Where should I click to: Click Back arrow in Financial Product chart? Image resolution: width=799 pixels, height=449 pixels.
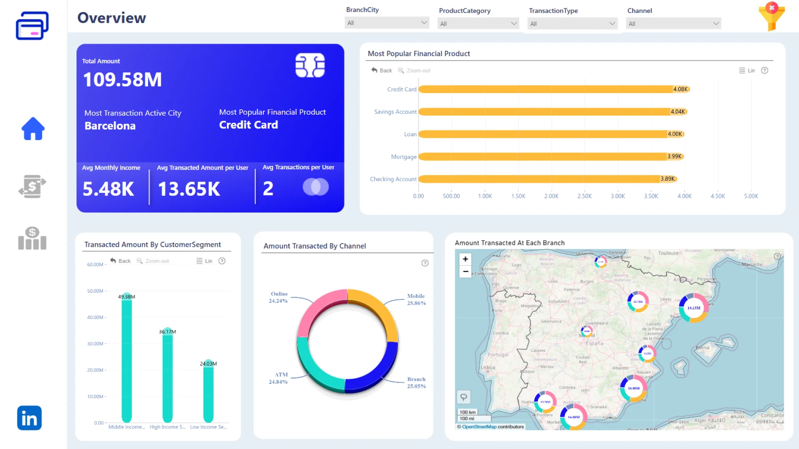(381, 70)
